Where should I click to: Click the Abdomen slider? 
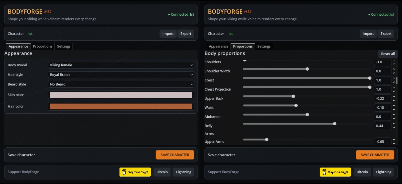click(x=307, y=115)
